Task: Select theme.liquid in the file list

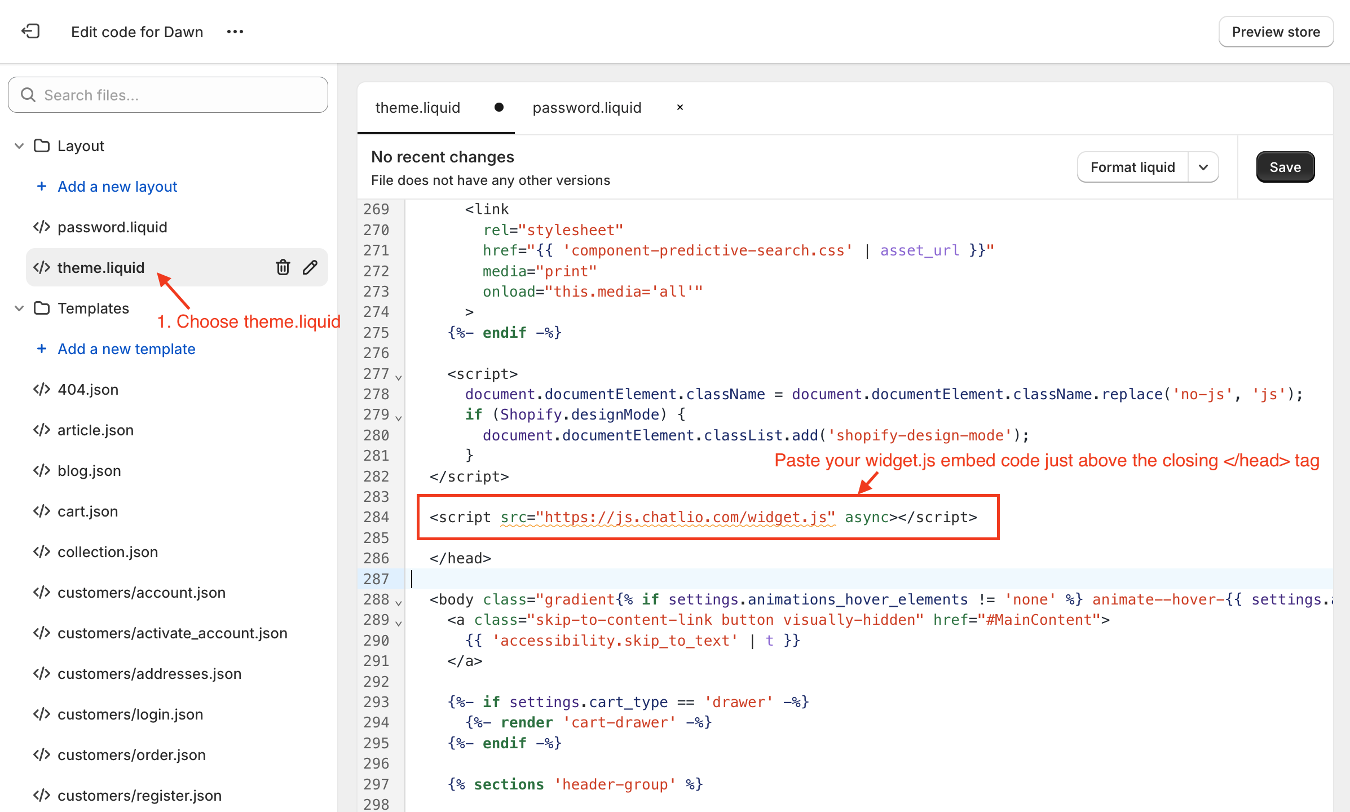Action: (x=101, y=268)
